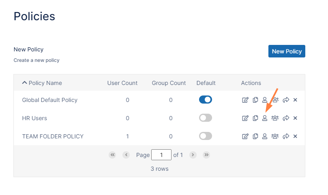Go to previous page of policies
The width and height of the screenshot is (328, 195).
click(126, 155)
